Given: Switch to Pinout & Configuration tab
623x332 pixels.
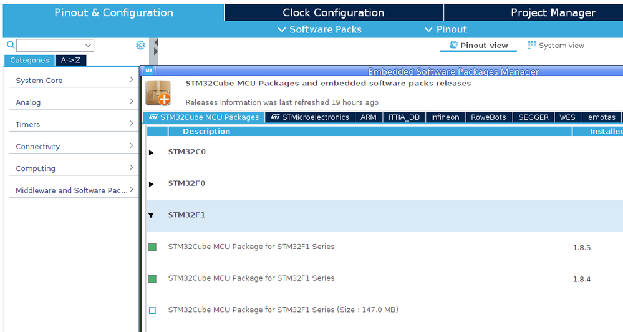Looking at the screenshot, I should click(113, 12).
